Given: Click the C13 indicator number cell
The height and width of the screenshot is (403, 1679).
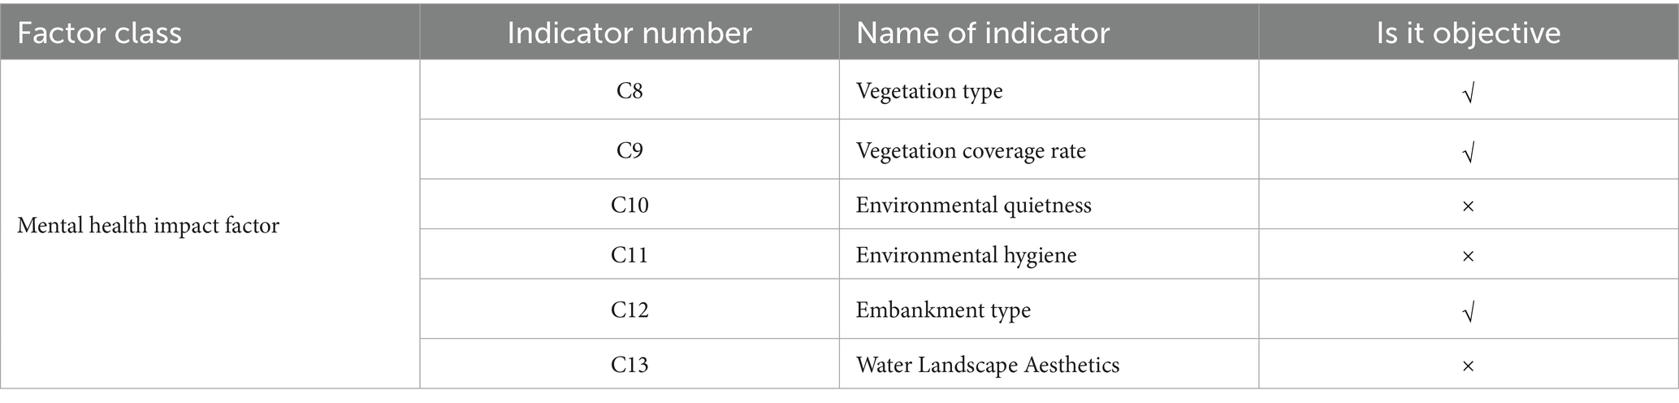Looking at the screenshot, I should click(630, 365).
